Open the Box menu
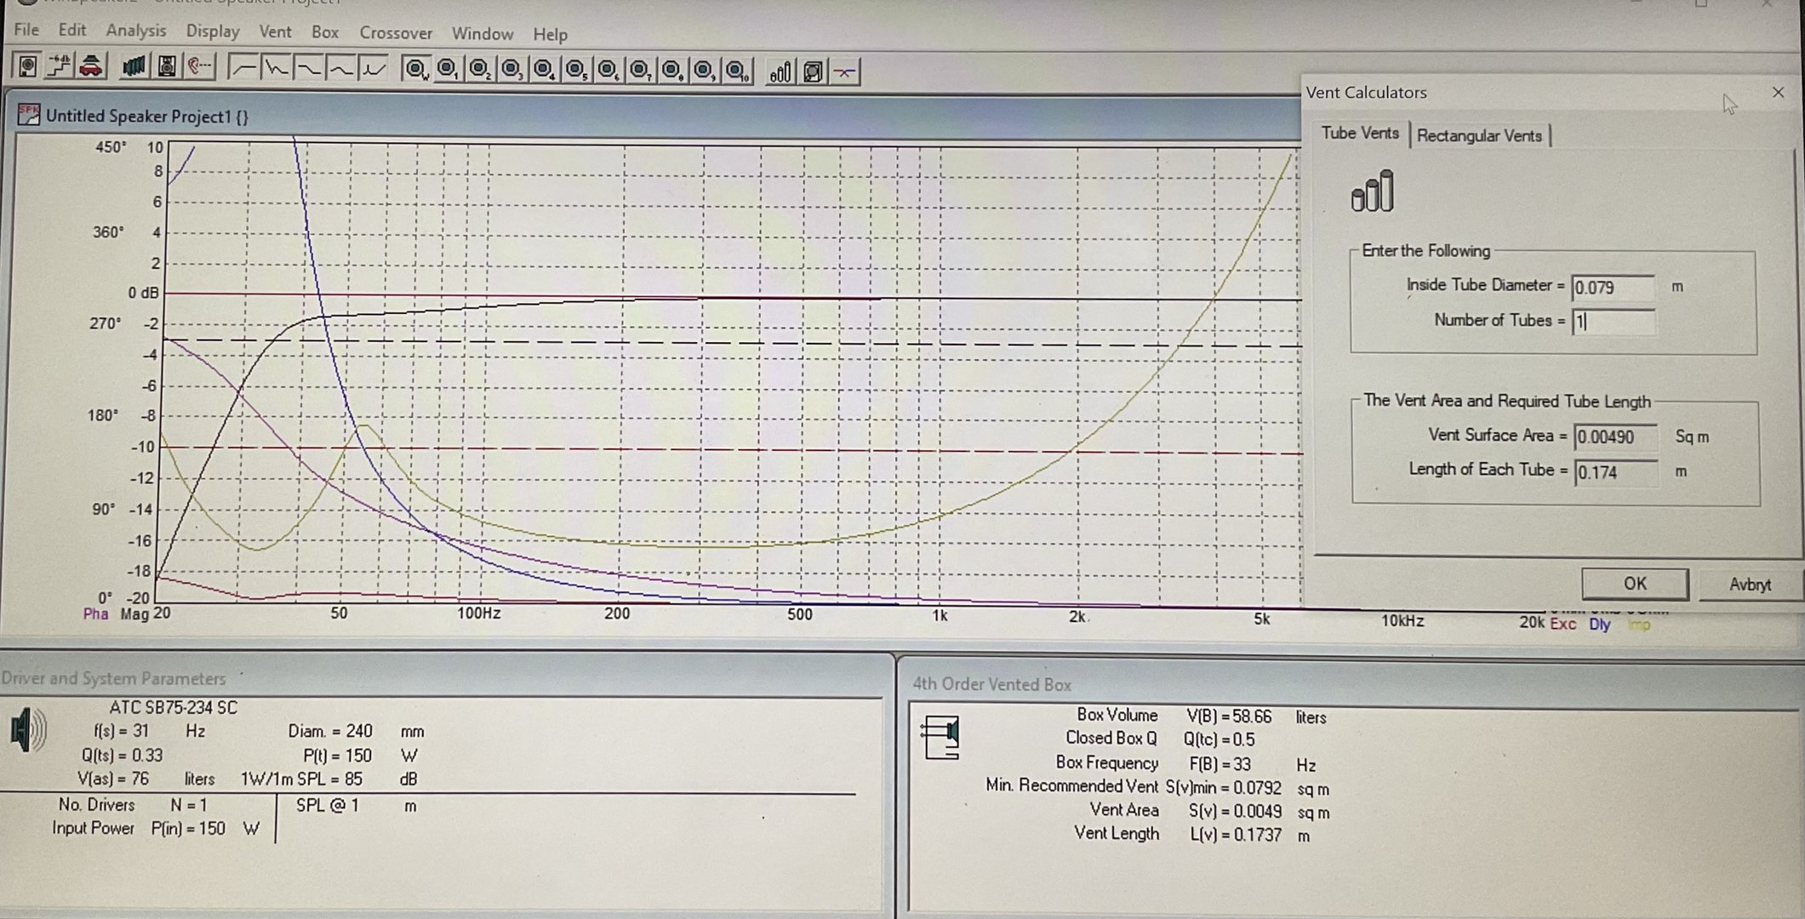 (325, 32)
